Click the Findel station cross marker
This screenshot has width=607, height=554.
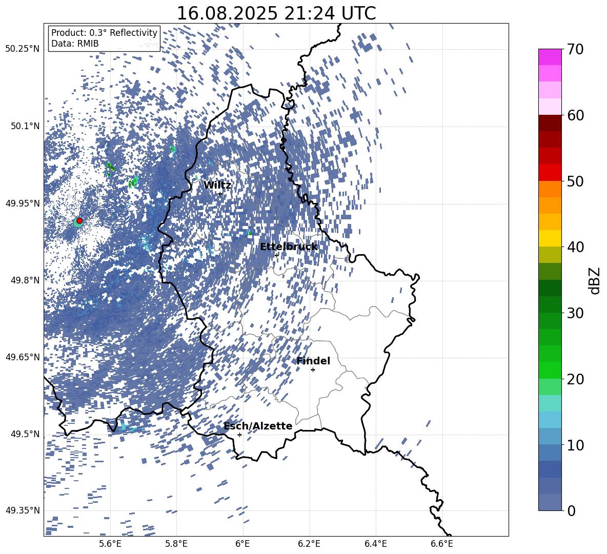(x=313, y=370)
